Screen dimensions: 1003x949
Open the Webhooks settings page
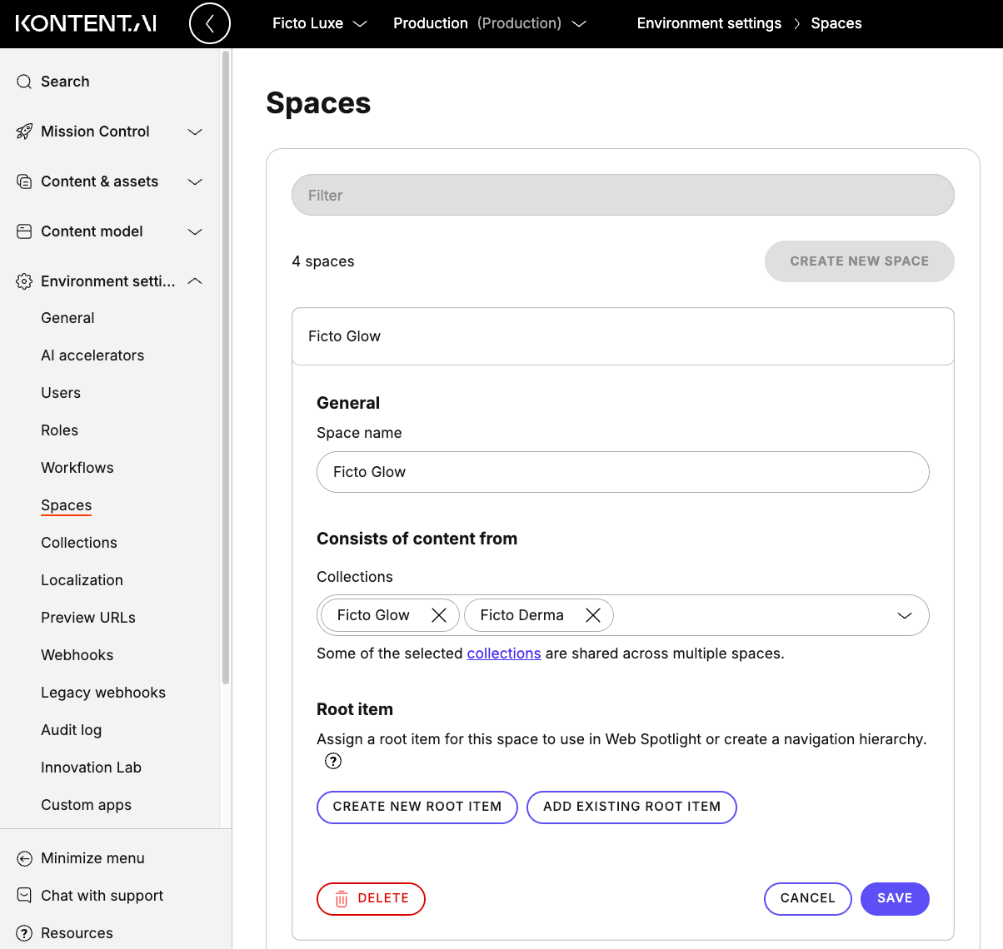coord(77,655)
